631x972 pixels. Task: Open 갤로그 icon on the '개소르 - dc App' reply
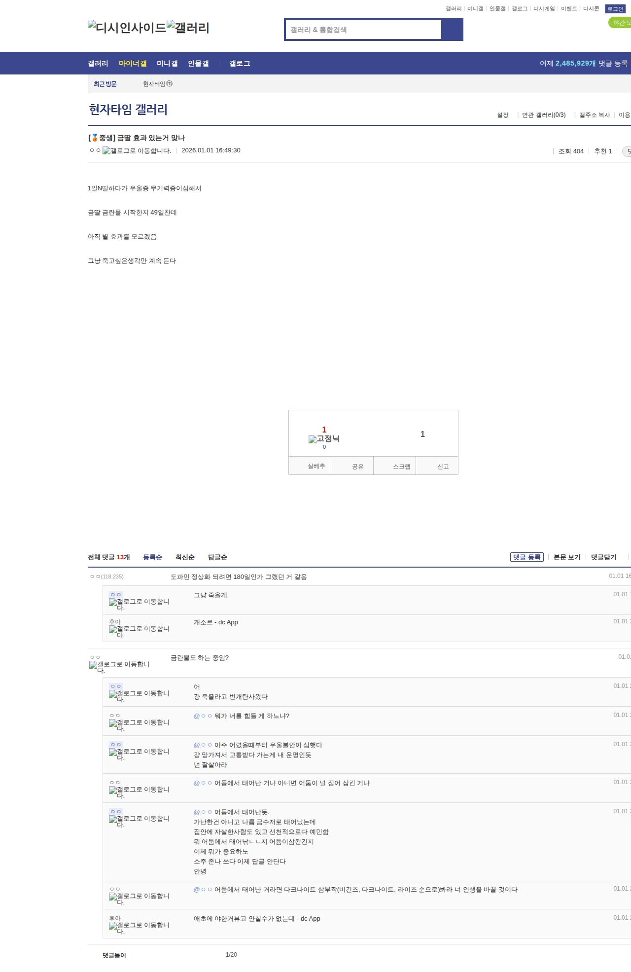(139, 631)
